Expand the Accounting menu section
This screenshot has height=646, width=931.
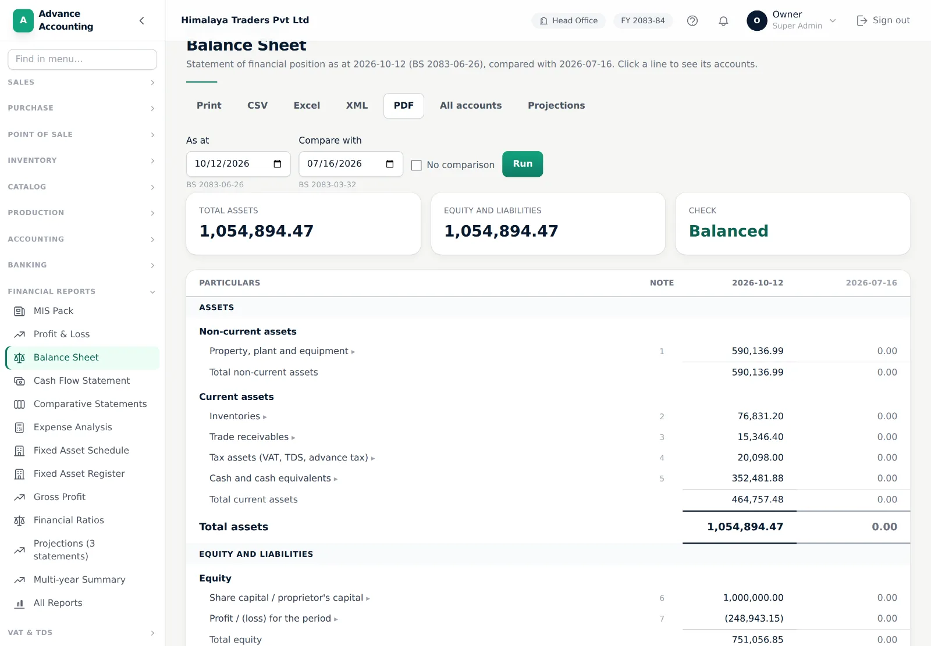pos(82,239)
